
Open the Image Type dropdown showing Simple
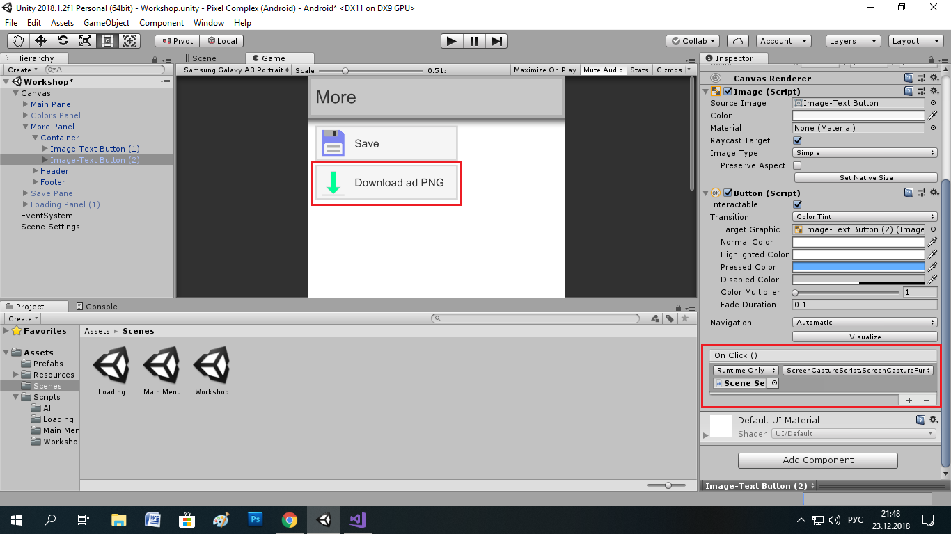pyautogui.click(x=863, y=152)
